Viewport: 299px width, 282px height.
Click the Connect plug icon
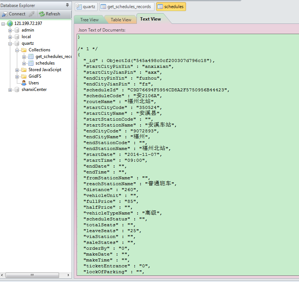coord(4,14)
